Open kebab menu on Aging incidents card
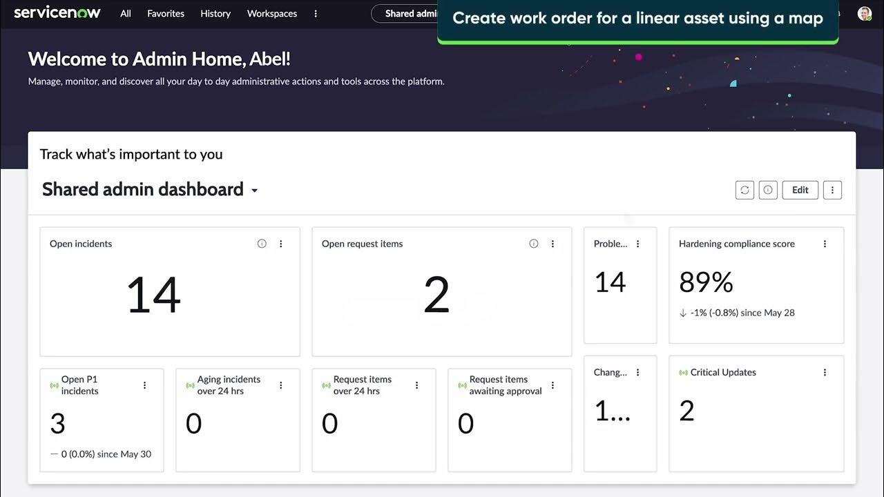The width and height of the screenshot is (884, 497). point(280,384)
